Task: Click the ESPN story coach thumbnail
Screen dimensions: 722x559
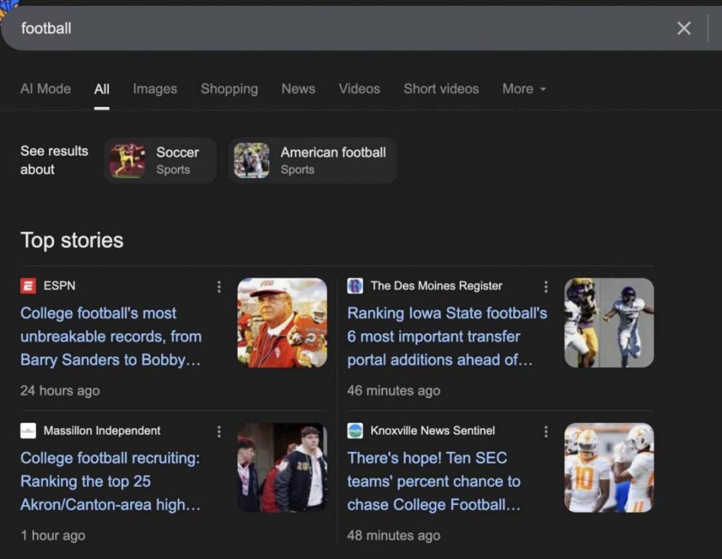Action: (282, 323)
